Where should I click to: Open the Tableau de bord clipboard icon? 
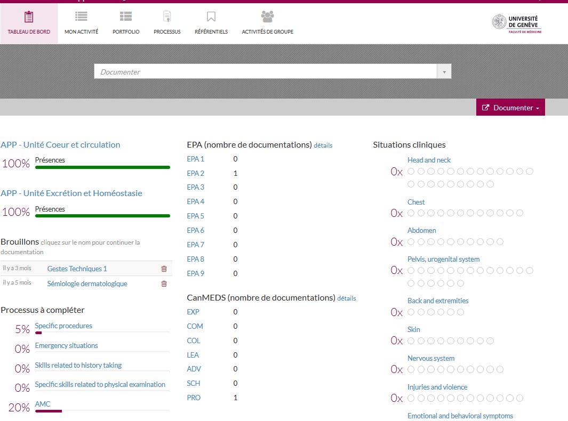(x=29, y=17)
